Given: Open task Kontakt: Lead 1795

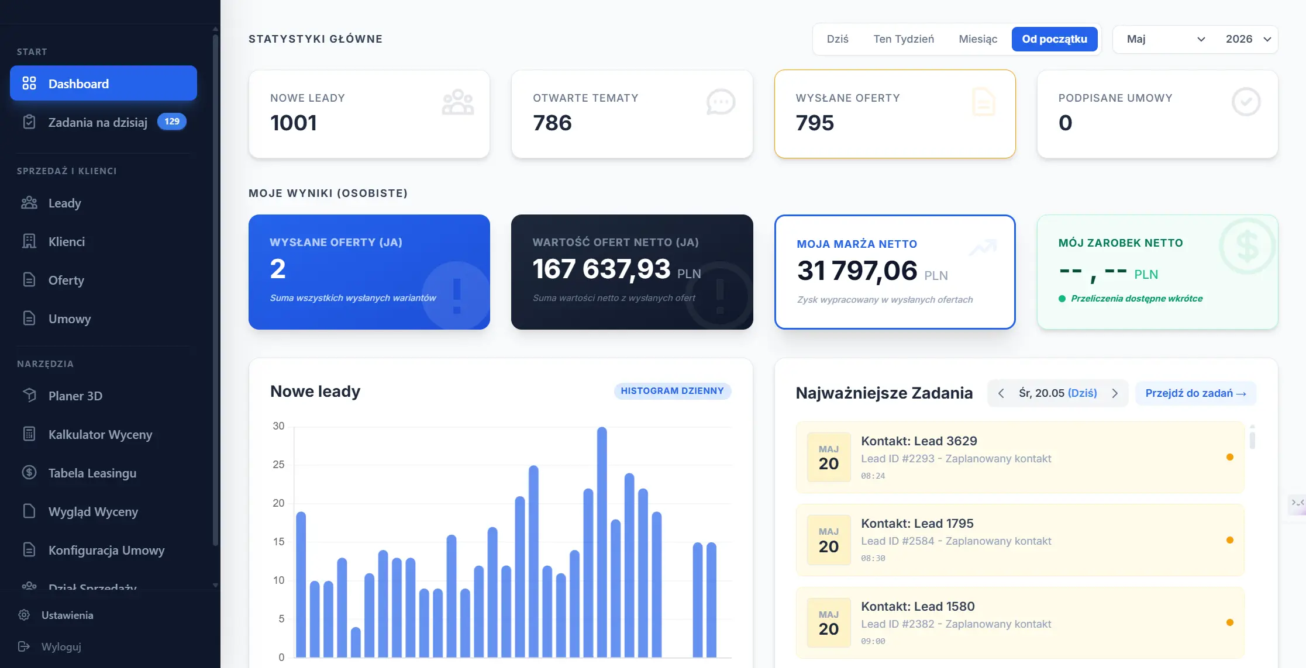Looking at the screenshot, I should click(1020, 540).
